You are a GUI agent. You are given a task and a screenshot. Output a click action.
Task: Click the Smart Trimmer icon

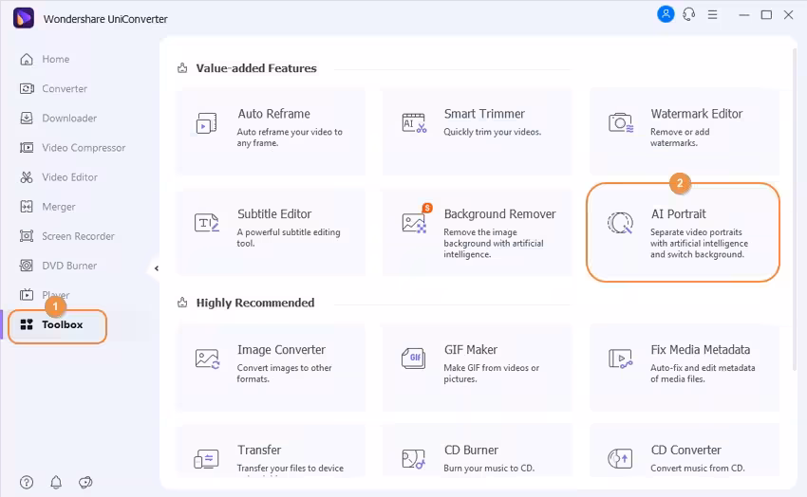(414, 122)
